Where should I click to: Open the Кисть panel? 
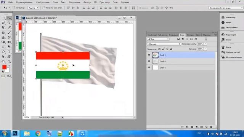226,47
